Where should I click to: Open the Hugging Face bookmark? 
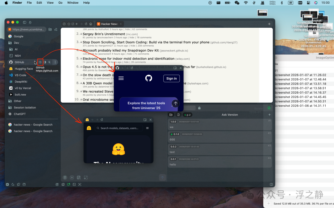[21, 68]
